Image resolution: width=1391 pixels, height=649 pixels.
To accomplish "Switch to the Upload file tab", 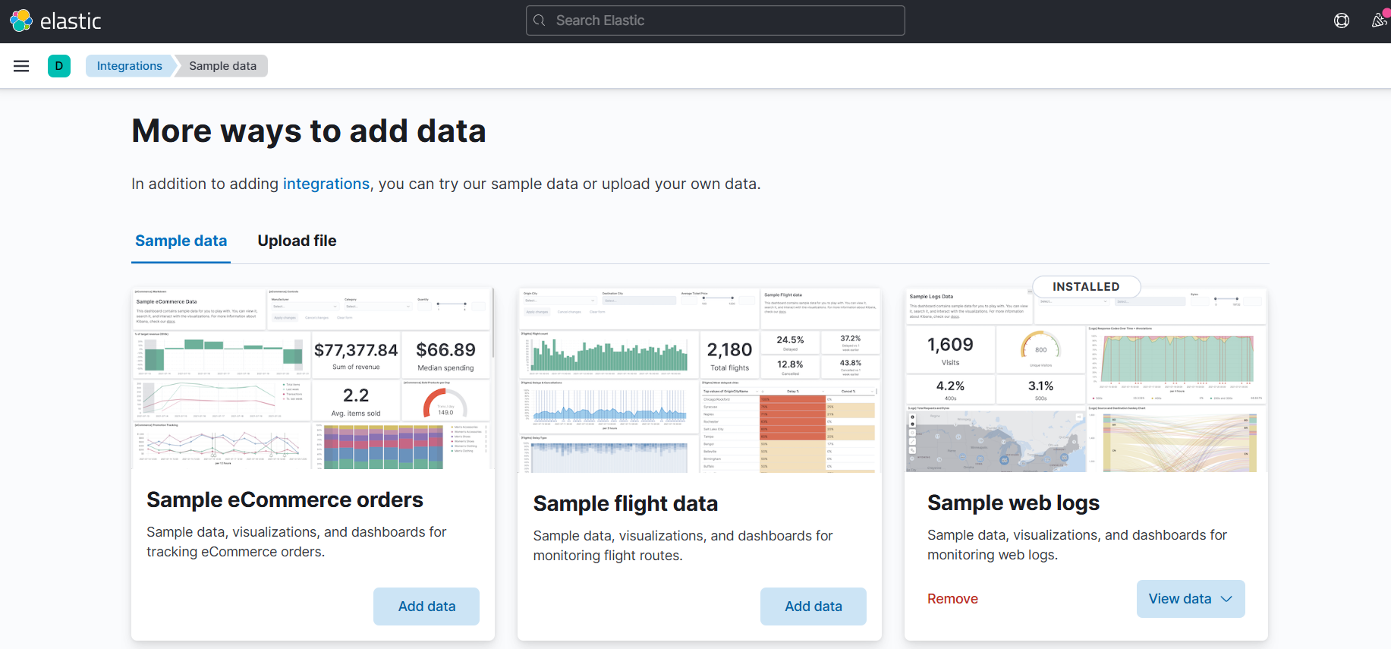I will click(297, 241).
